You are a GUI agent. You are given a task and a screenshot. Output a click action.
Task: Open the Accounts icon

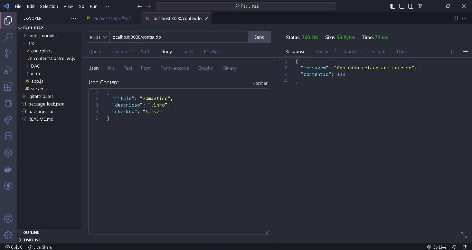(8, 219)
